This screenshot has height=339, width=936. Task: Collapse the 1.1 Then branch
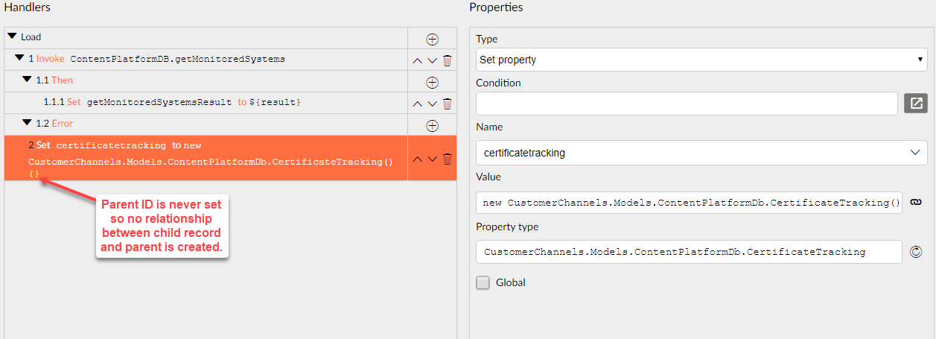(28, 79)
